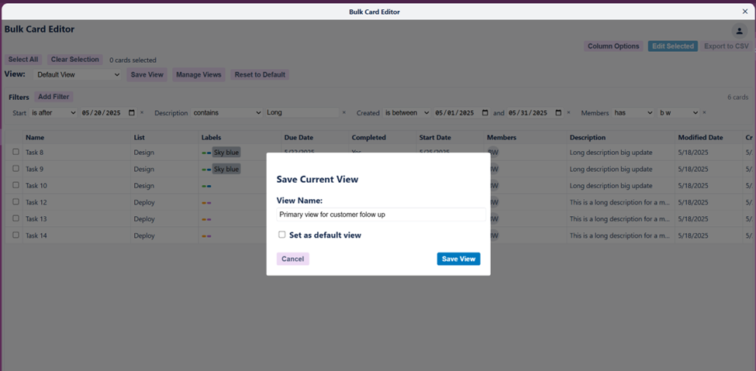Click Save View in the dialog
The image size is (756, 371).
pyautogui.click(x=458, y=259)
